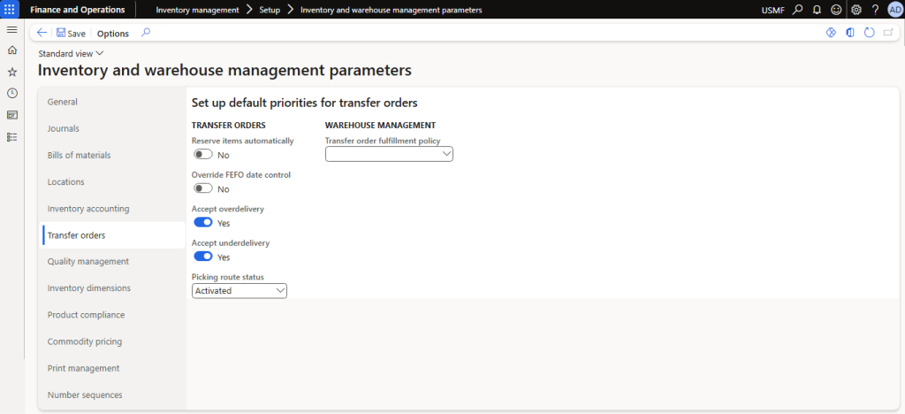905x414 pixels.
Task: Expand Transfer order fulfillment policy dropdown
Action: [389, 154]
